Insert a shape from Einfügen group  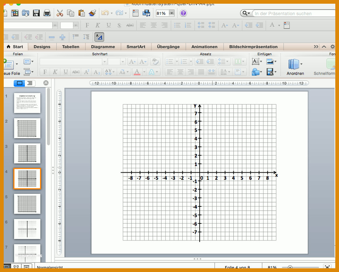(256, 72)
